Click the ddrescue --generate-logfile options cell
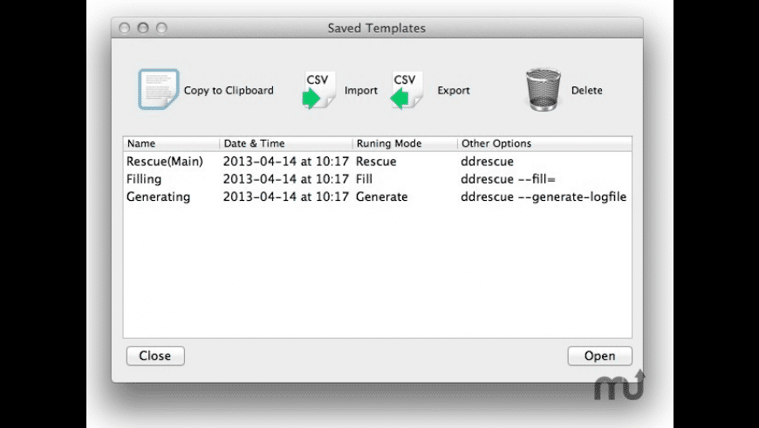 [x=544, y=197]
